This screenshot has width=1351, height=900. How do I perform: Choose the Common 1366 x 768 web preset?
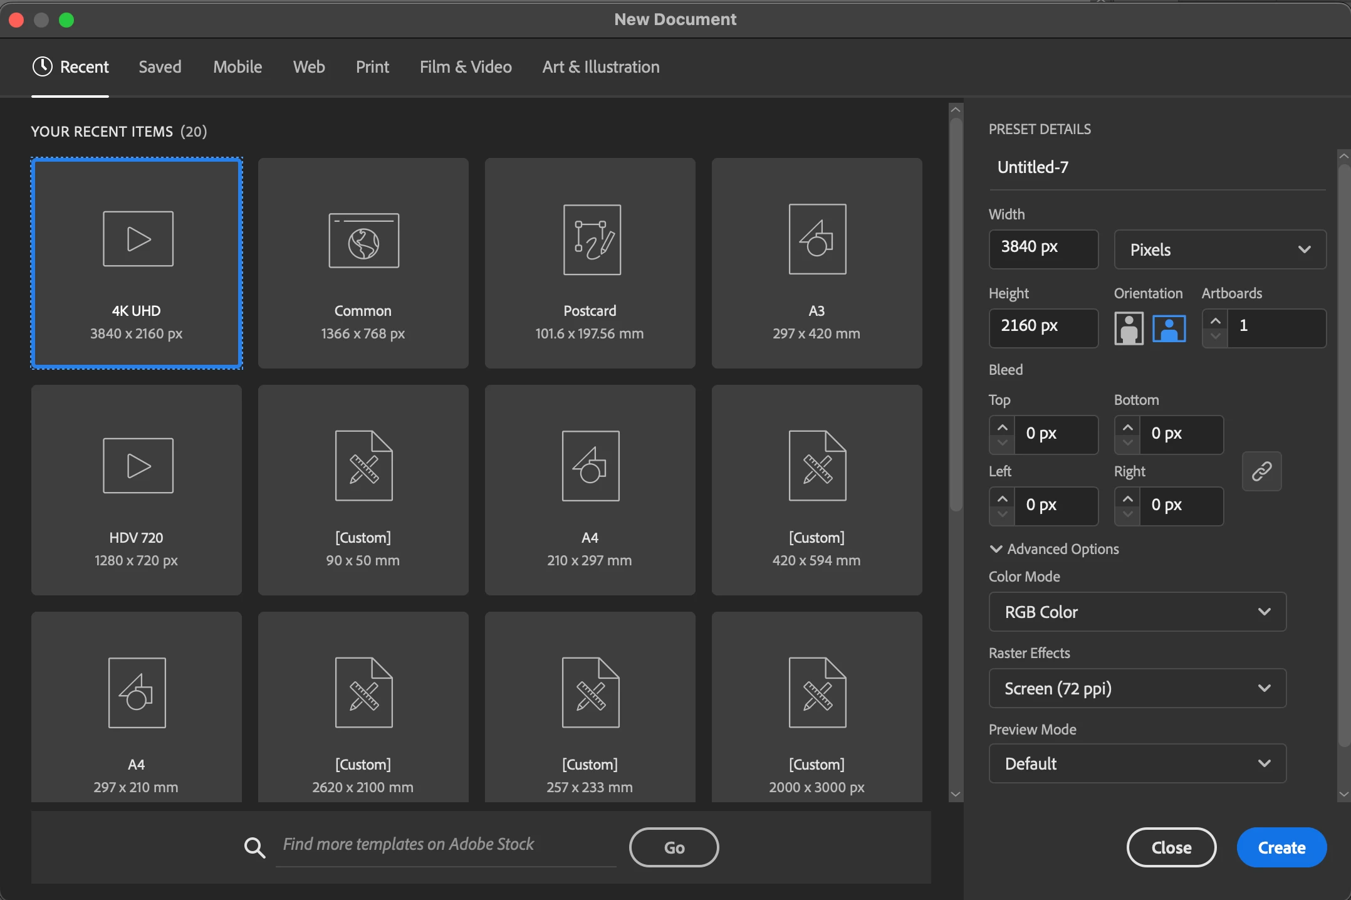(363, 263)
